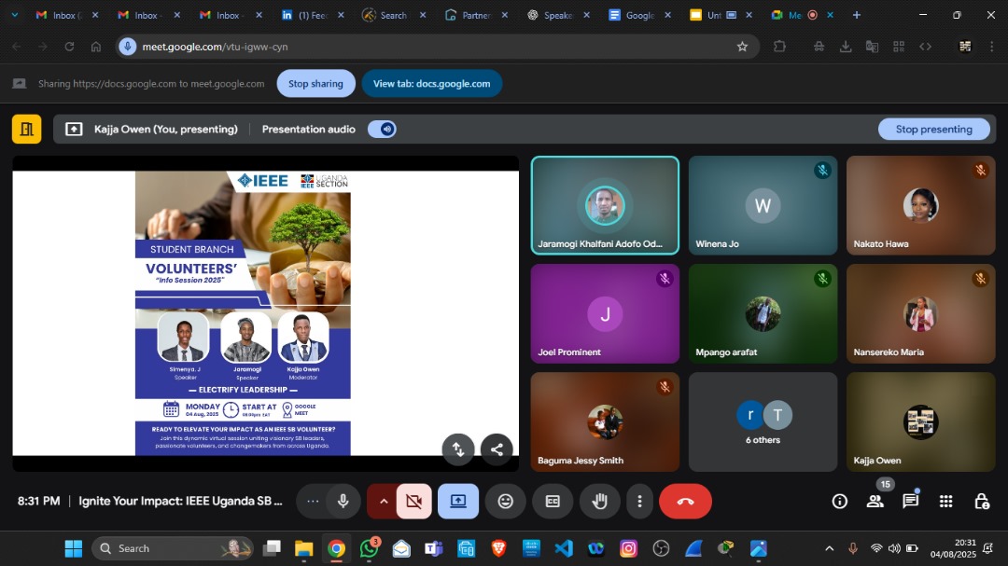Screen dimensions: 1008x566
Task: Open Instagram from the taskbar
Action: pos(628,548)
